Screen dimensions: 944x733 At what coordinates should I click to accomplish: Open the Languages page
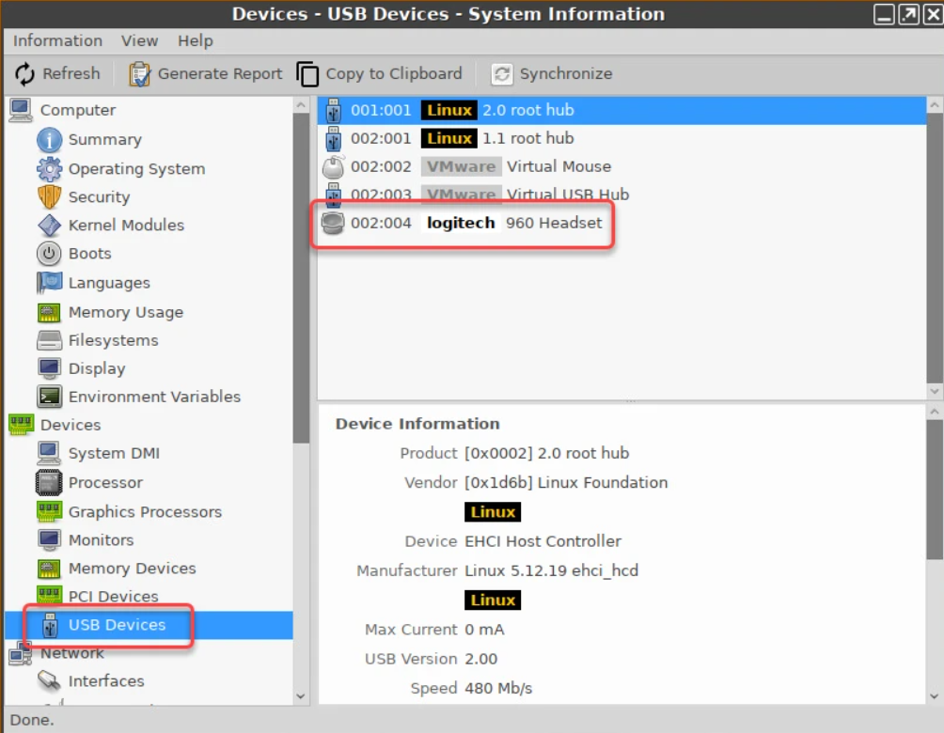tap(108, 282)
